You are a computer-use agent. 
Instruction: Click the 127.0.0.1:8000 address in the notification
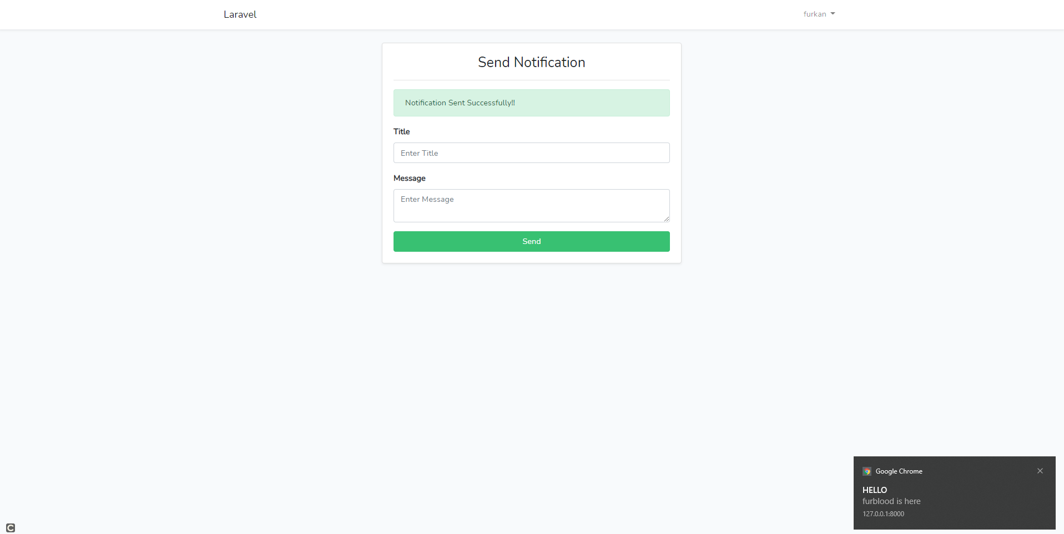pyautogui.click(x=883, y=513)
